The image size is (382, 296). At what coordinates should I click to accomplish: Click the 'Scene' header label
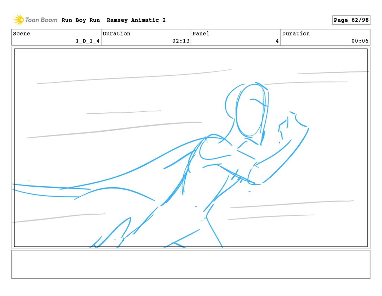click(x=22, y=33)
